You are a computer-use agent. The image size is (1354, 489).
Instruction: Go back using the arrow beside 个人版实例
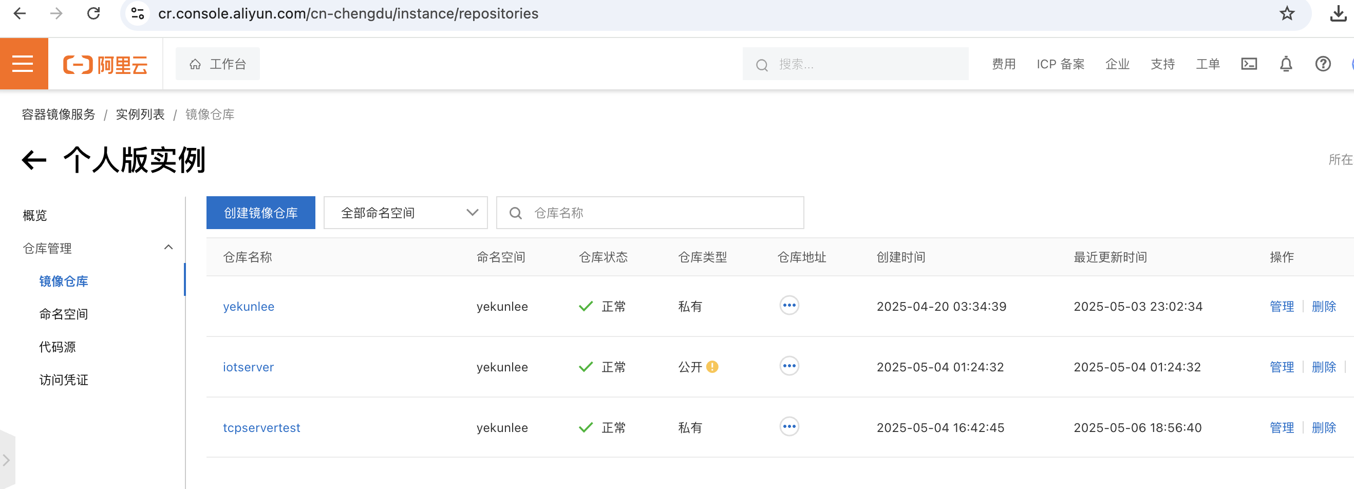coord(34,160)
